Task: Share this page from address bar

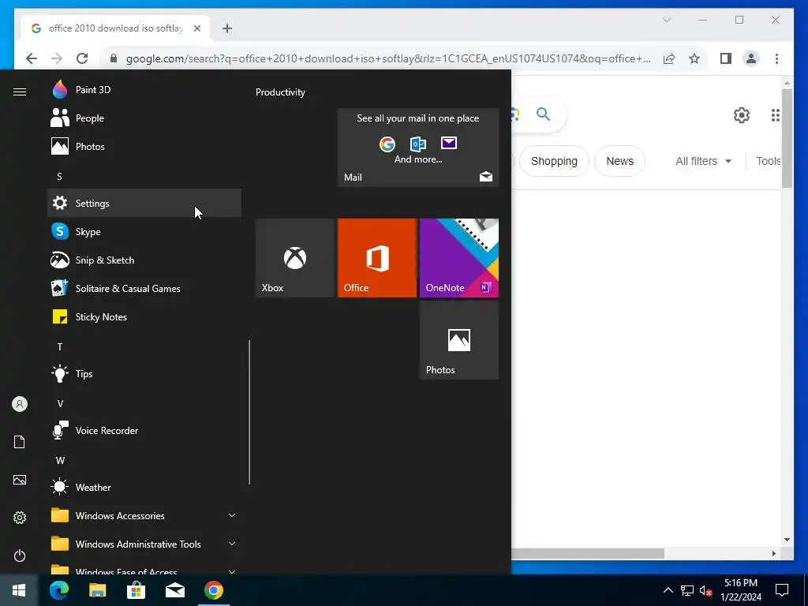Action: point(669,58)
